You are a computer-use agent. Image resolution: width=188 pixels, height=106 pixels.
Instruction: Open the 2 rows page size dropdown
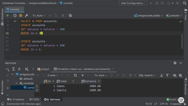click(53, 75)
